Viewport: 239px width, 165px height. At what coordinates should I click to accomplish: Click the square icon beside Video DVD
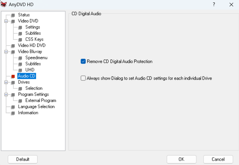[13, 21]
